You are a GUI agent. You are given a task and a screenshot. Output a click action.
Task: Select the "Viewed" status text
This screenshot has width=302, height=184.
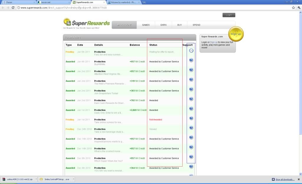(153, 129)
